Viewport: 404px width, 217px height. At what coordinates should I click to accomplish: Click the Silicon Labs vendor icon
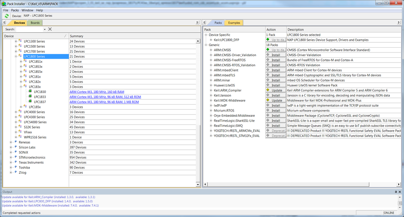tap(15, 147)
